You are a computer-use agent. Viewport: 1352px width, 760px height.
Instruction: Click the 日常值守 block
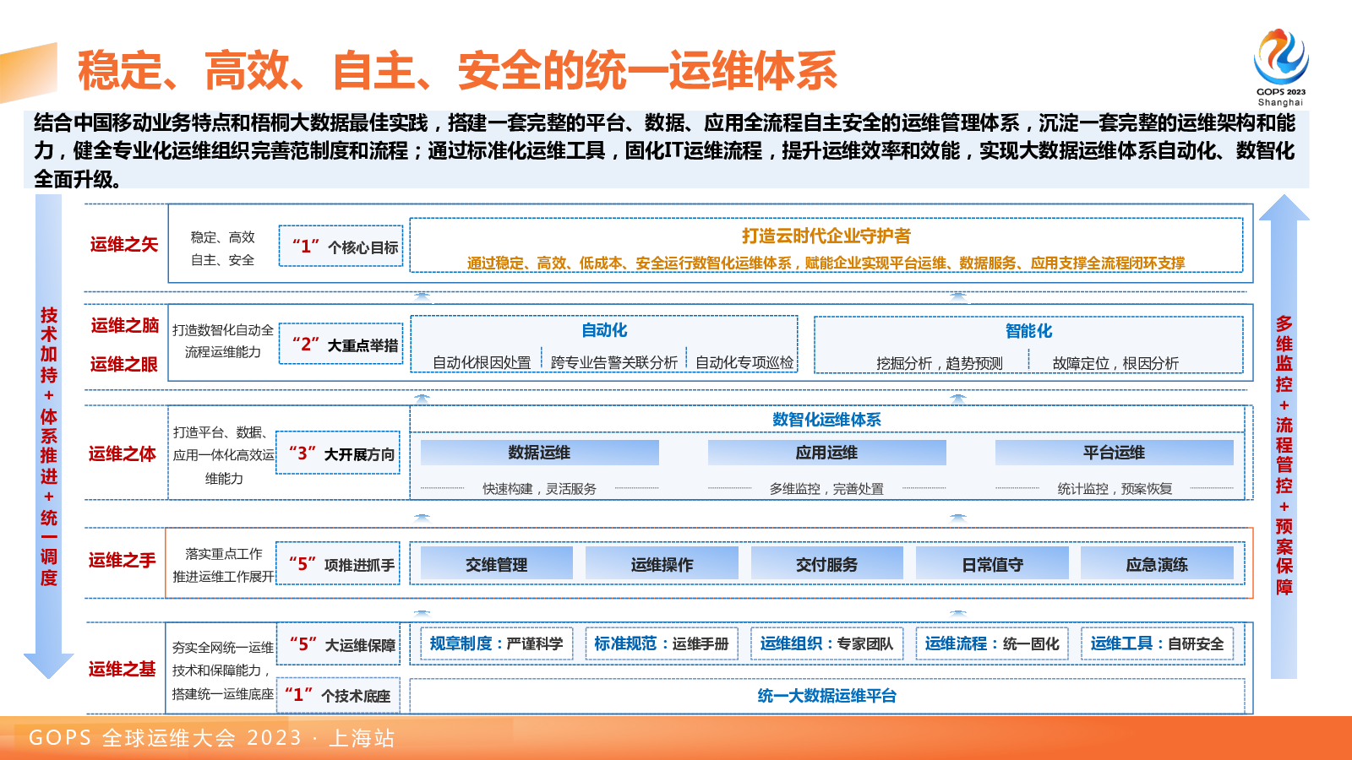(x=992, y=564)
